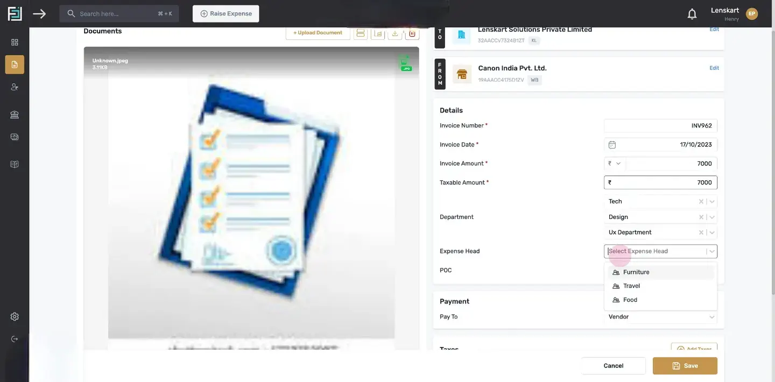Delete the document using red trash icon

[412, 33]
